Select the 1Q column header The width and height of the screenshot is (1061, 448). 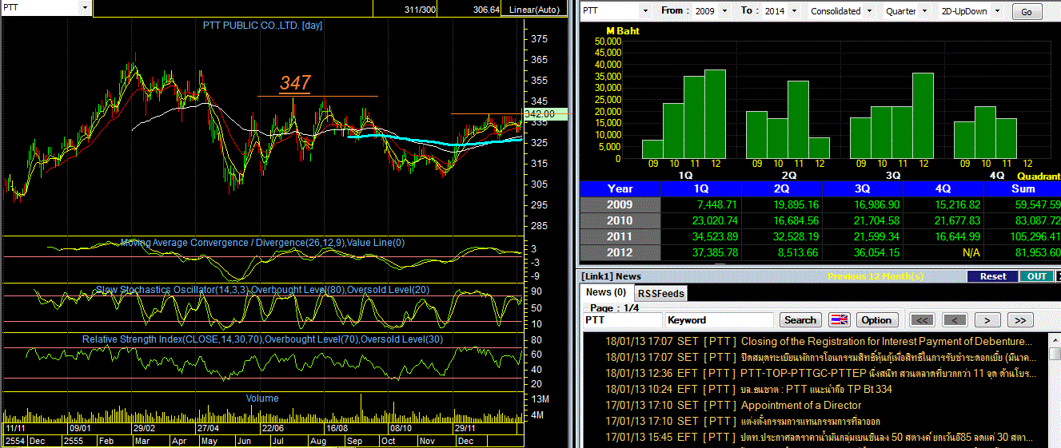[x=701, y=188]
